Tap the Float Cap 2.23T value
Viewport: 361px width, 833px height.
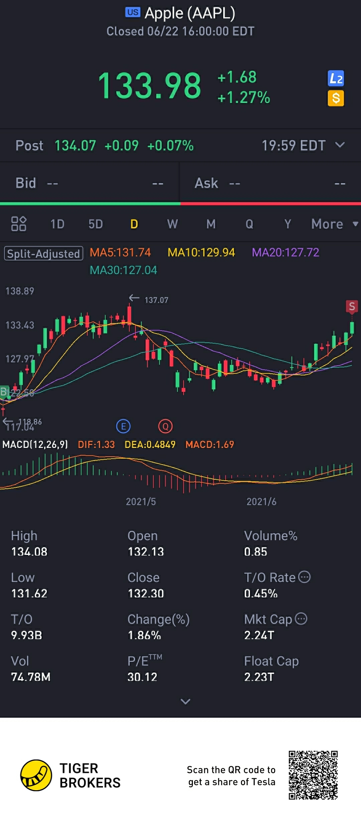click(x=259, y=677)
